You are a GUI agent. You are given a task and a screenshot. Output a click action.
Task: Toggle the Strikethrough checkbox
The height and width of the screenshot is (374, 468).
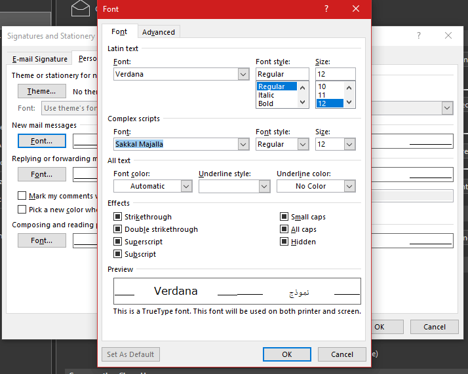(117, 217)
